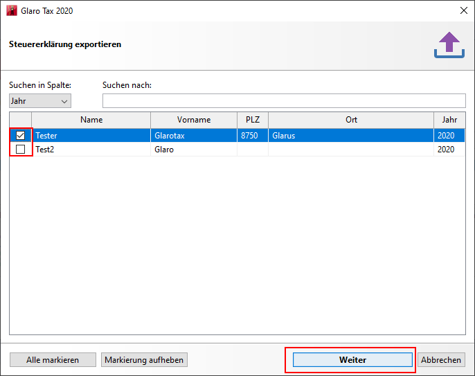Click the 'Markierung aufheben' button
The width and height of the screenshot is (475, 376).
pyautogui.click(x=144, y=360)
